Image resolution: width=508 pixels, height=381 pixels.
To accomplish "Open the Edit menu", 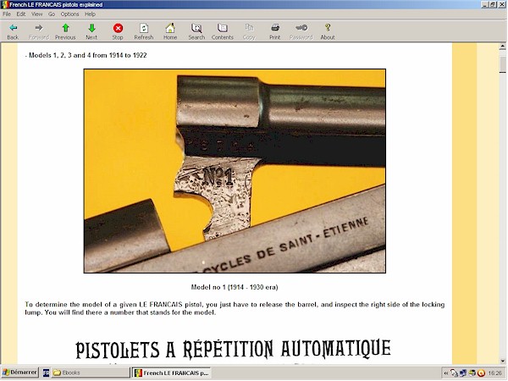I will 21,14.
